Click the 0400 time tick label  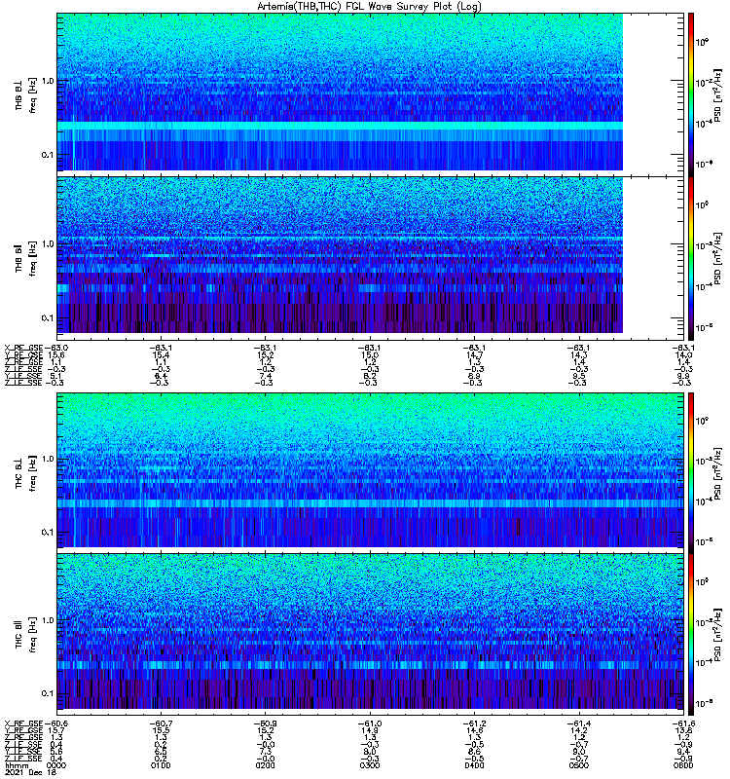coord(474,765)
